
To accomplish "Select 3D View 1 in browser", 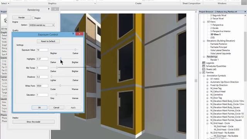I will point(215,34).
